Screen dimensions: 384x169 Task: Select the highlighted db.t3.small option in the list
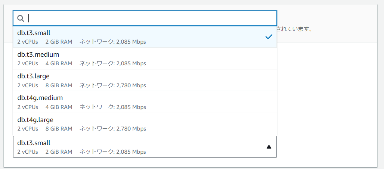[x=145, y=37]
